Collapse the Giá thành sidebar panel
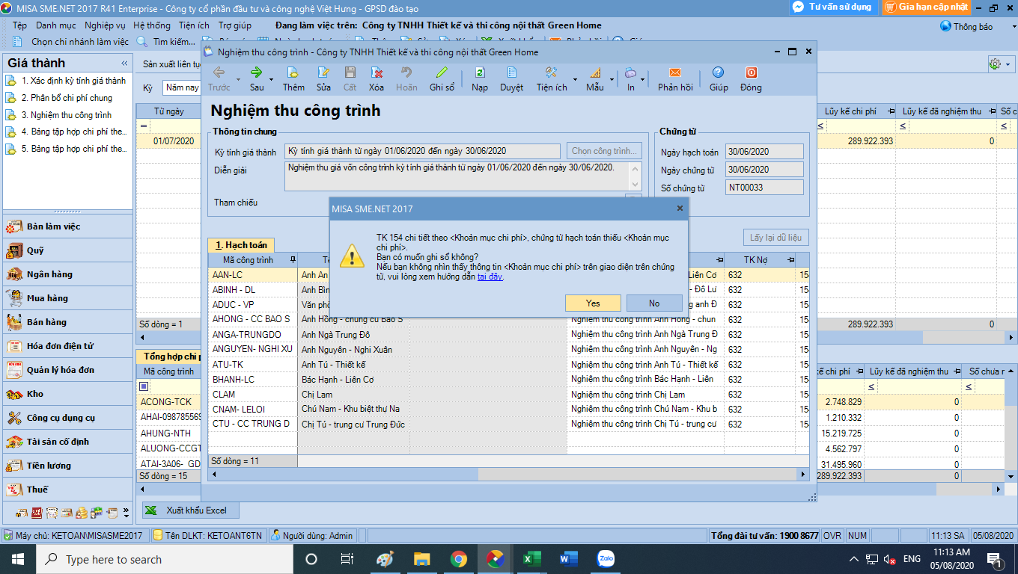1018x574 pixels. [124, 63]
